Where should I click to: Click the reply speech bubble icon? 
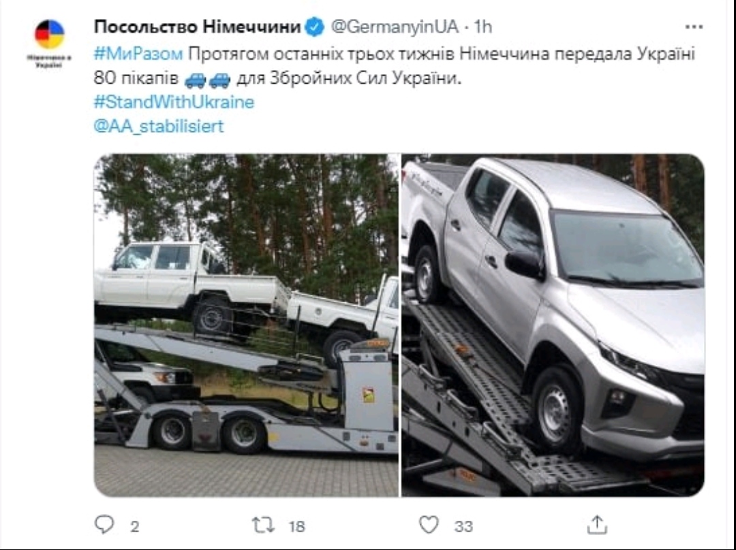pyautogui.click(x=104, y=525)
